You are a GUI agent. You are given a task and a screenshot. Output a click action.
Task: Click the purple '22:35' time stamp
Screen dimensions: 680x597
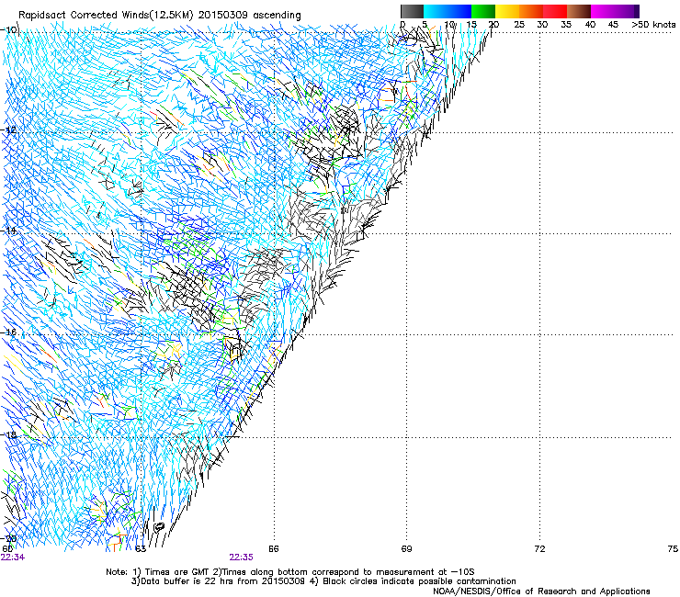(x=241, y=558)
